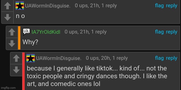The image size is (181, 90).
Task: Reply to the "Why?" comment
Action: (x=171, y=32)
